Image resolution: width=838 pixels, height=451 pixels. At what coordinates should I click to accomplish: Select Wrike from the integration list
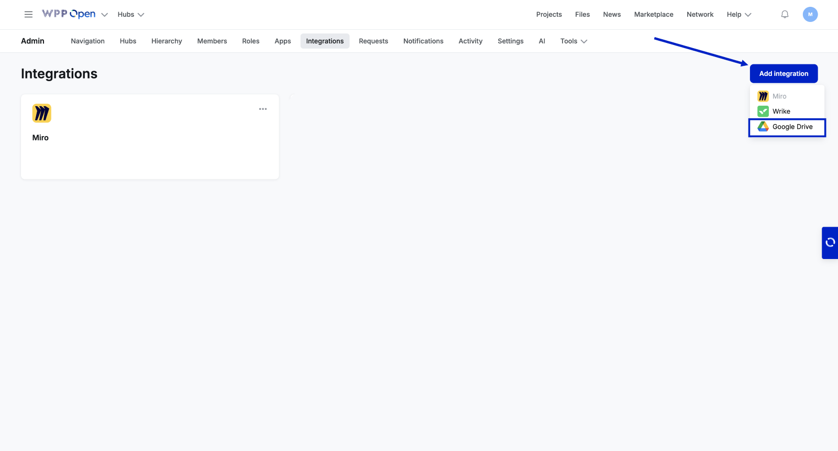click(781, 111)
